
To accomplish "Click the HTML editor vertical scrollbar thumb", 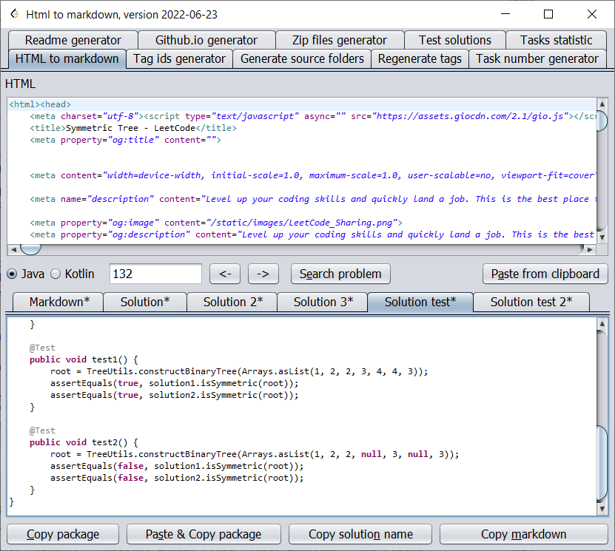I will [602, 121].
